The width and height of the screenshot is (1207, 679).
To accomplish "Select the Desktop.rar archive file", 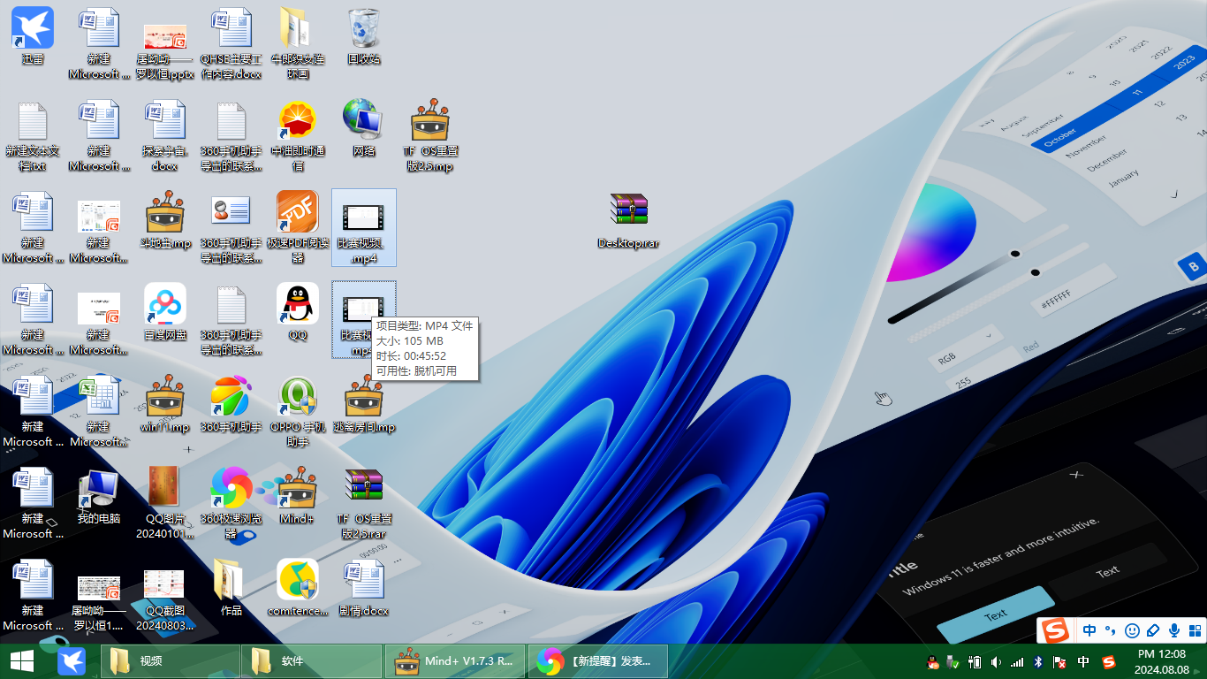I will pyautogui.click(x=628, y=220).
